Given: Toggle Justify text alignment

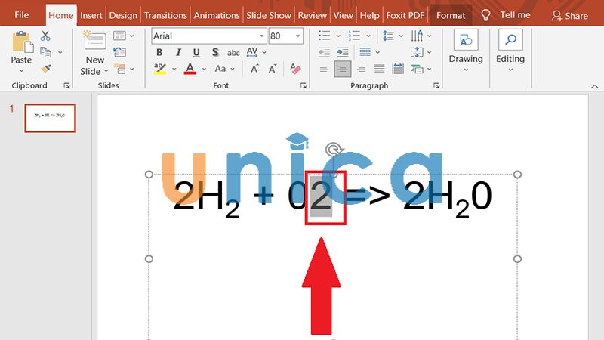Looking at the screenshot, I should click(380, 69).
